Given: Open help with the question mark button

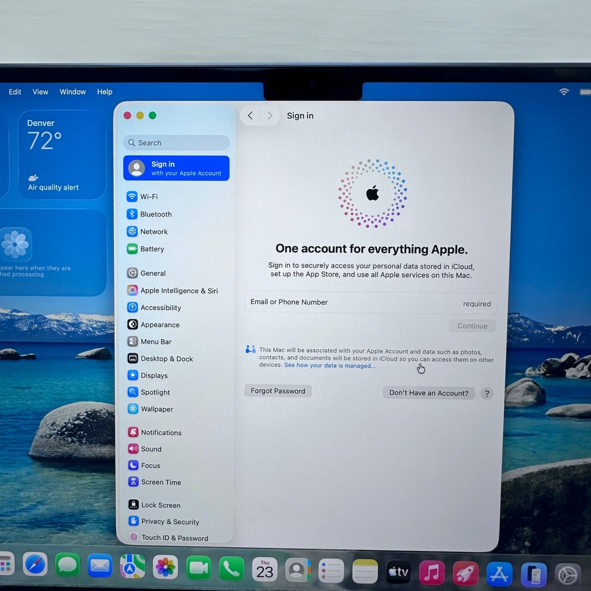Looking at the screenshot, I should point(487,393).
